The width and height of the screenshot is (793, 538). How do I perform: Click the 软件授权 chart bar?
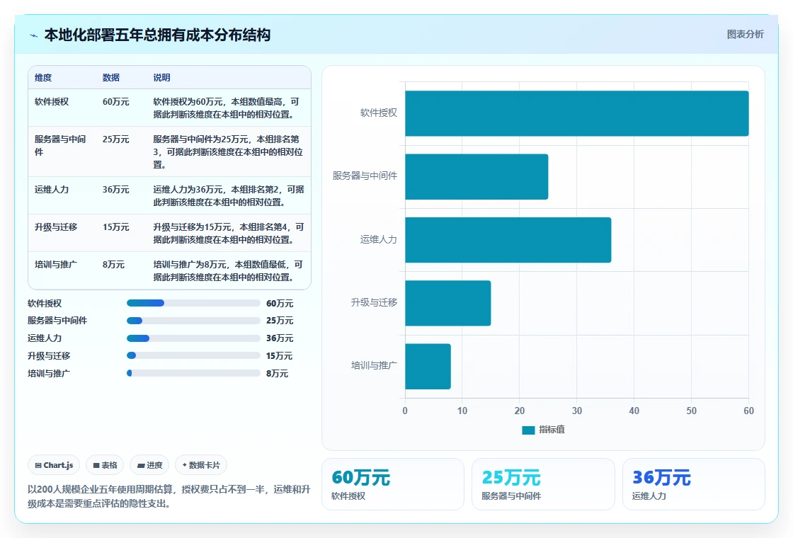tap(576, 113)
